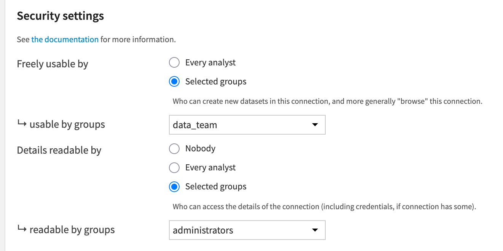
Task: Open 'the documentation' link
Action: coord(65,39)
